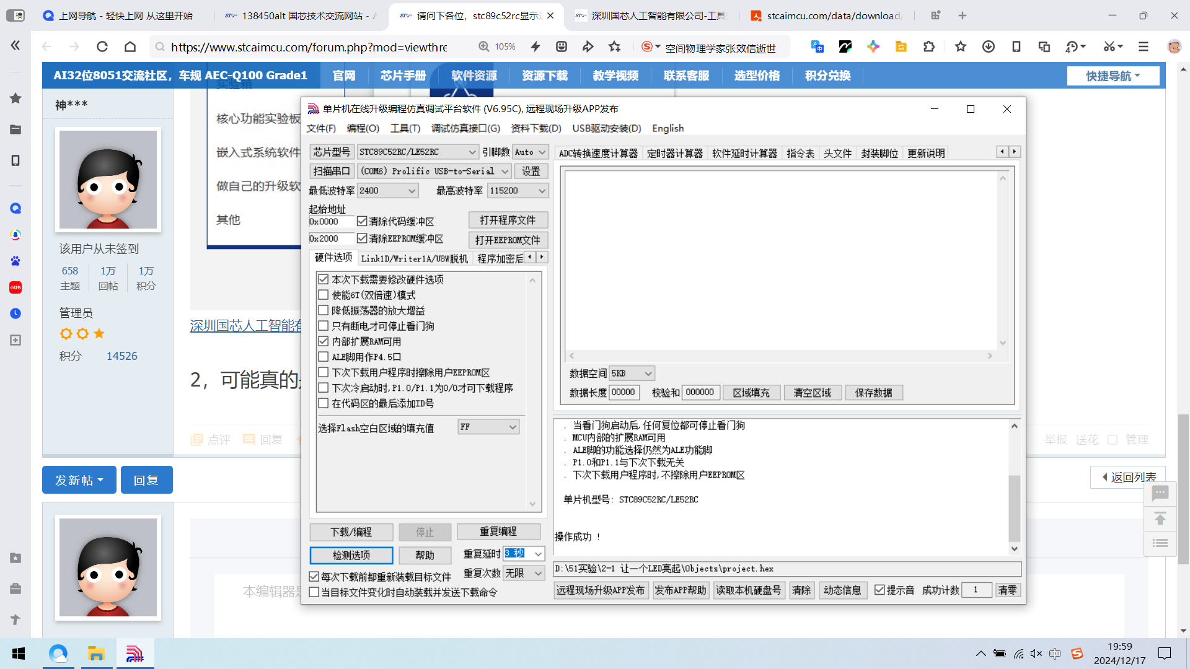Click the 发新帖 button on the forum page
The height and width of the screenshot is (669, 1190).
79,480
